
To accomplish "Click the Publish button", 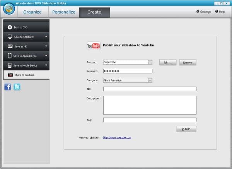I will click(186, 129).
